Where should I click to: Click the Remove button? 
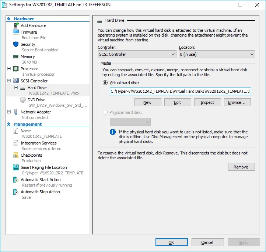(241, 167)
